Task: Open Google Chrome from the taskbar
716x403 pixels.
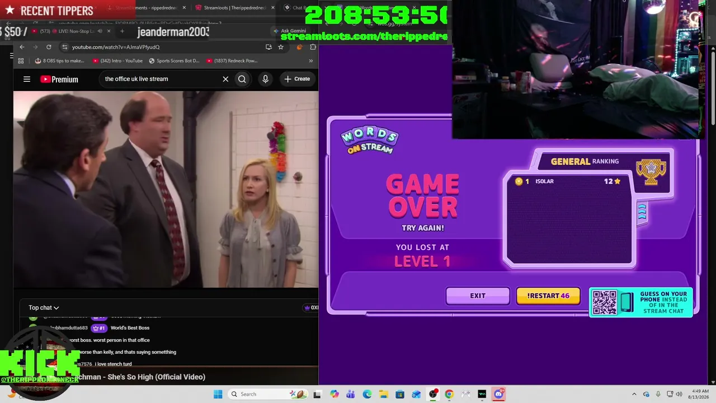Action: point(449,394)
